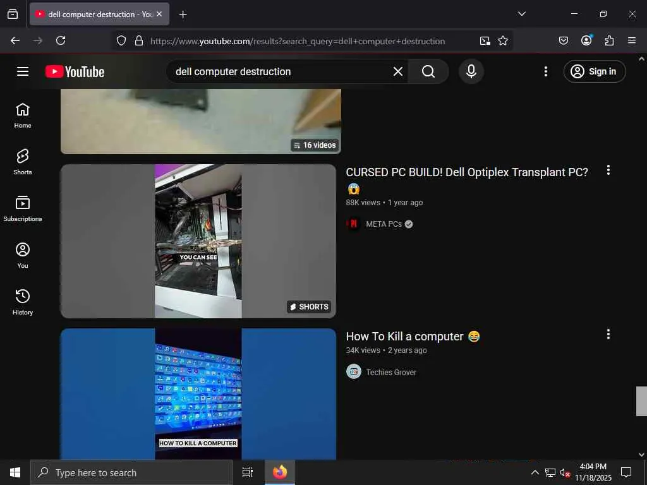Visit the Techies Grover channel

click(x=391, y=372)
